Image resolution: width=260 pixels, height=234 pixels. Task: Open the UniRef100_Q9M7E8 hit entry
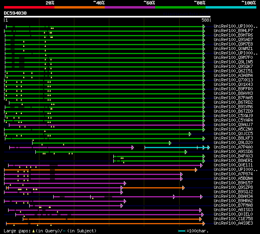point(233,44)
